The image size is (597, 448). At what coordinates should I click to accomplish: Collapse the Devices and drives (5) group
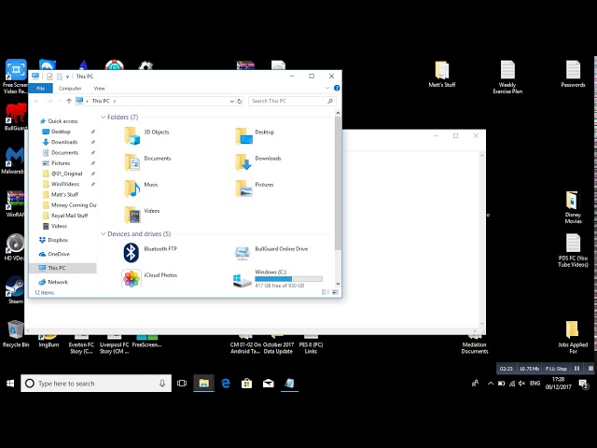coord(103,234)
